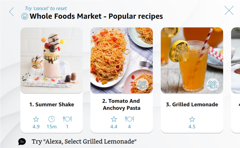Go back using the left arrow icon
This screenshot has height=148, width=240.
tap(11, 12)
